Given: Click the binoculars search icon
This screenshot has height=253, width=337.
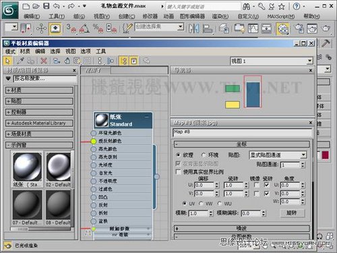Looking at the screenshot, I should pyautogui.click(x=246, y=7).
